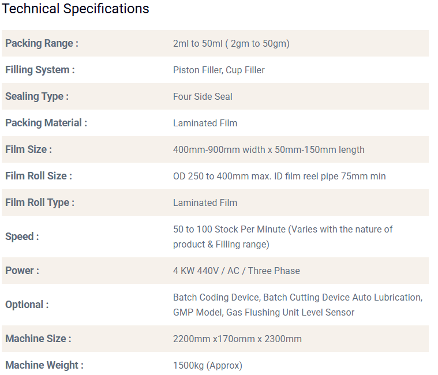
Task: Click the Power row label
Action: pos(22,271)
